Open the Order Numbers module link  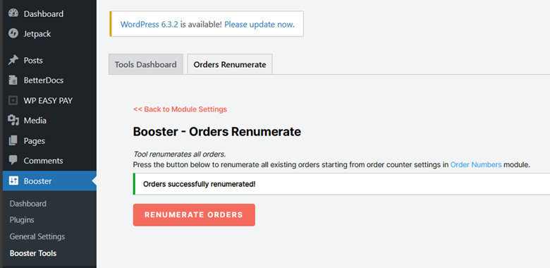click(x=476, y=164)
